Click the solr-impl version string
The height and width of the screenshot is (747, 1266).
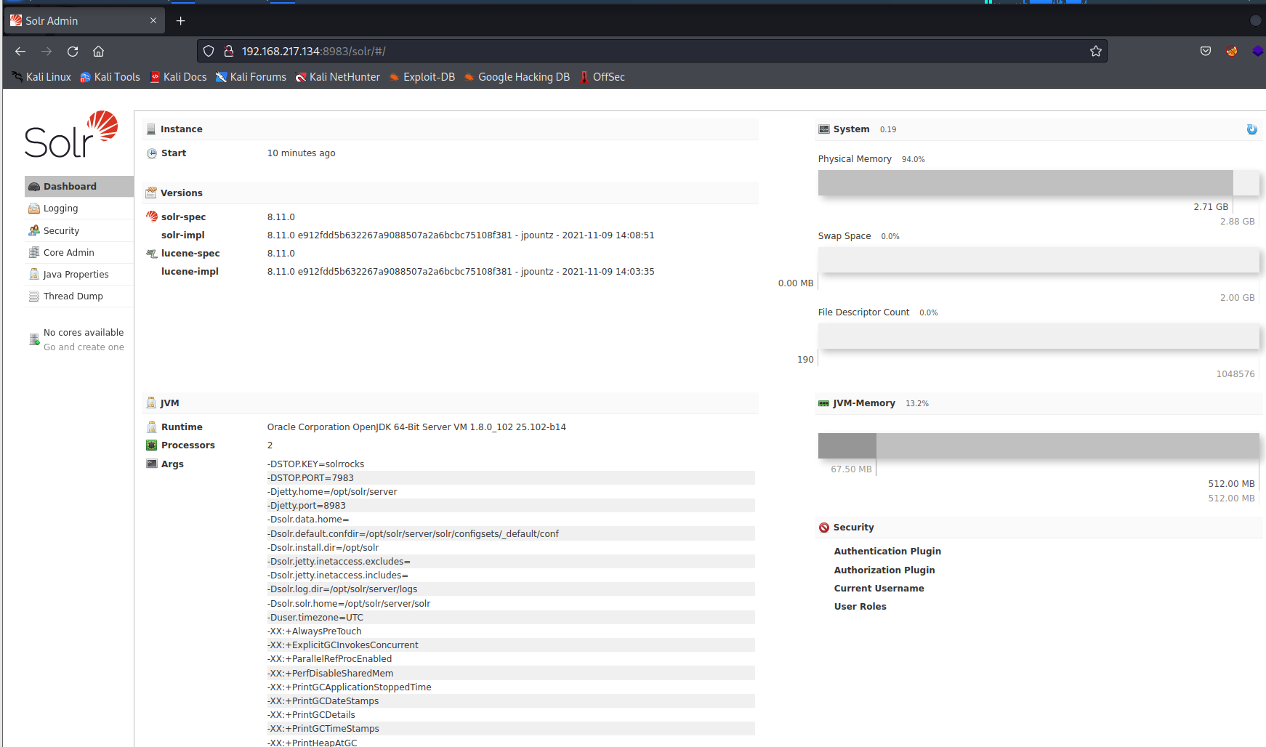pyautogui.click(x=461, y=235)
